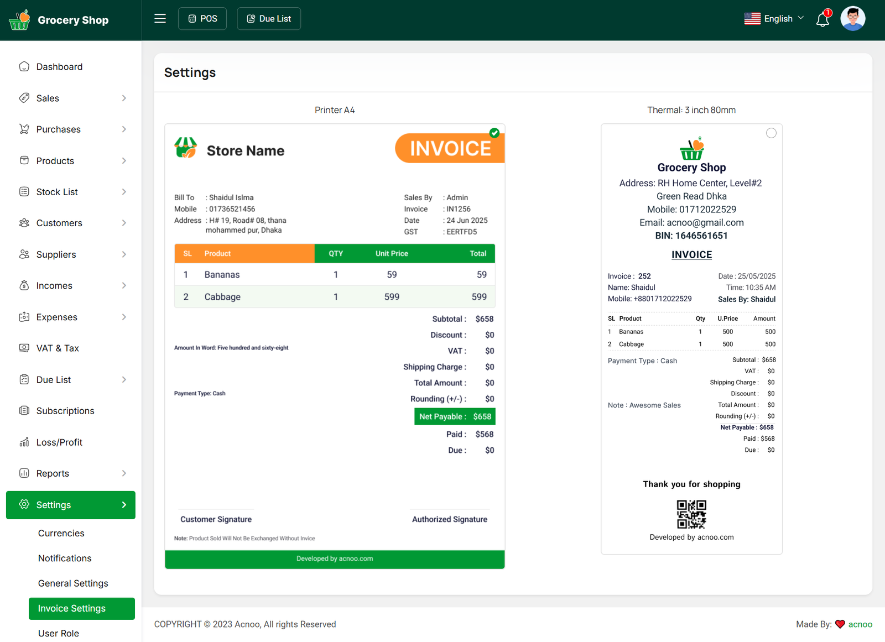885x642 pixels.
Task: Click the user profile avatar
Action: coord(852,19)
